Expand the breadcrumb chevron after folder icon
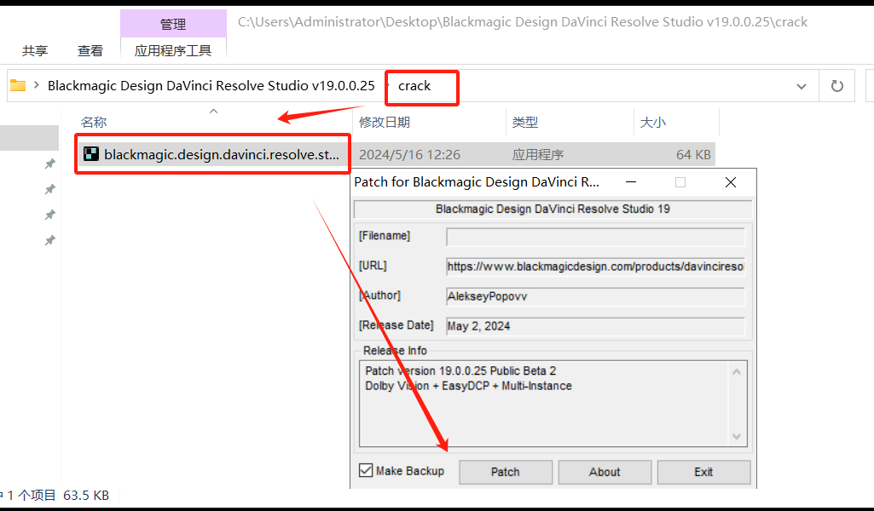The image size is (874, 511). [36, 85]
